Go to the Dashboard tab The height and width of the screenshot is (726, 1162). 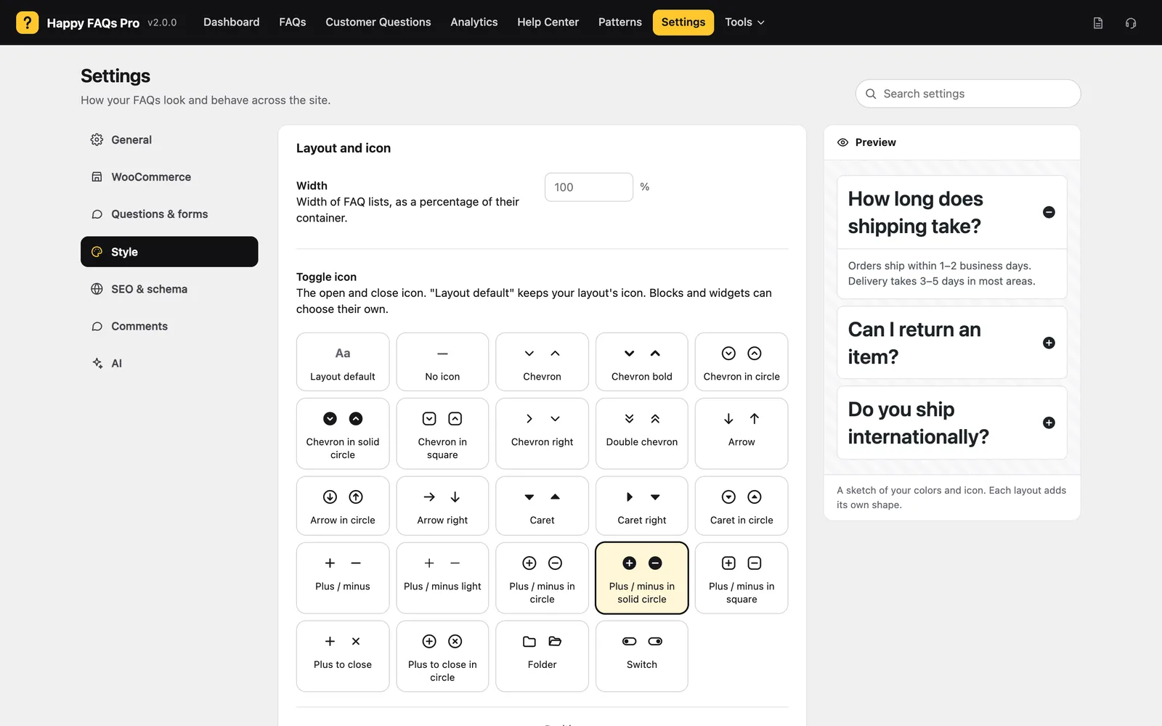pyautogui.click(x=231, y=23)
